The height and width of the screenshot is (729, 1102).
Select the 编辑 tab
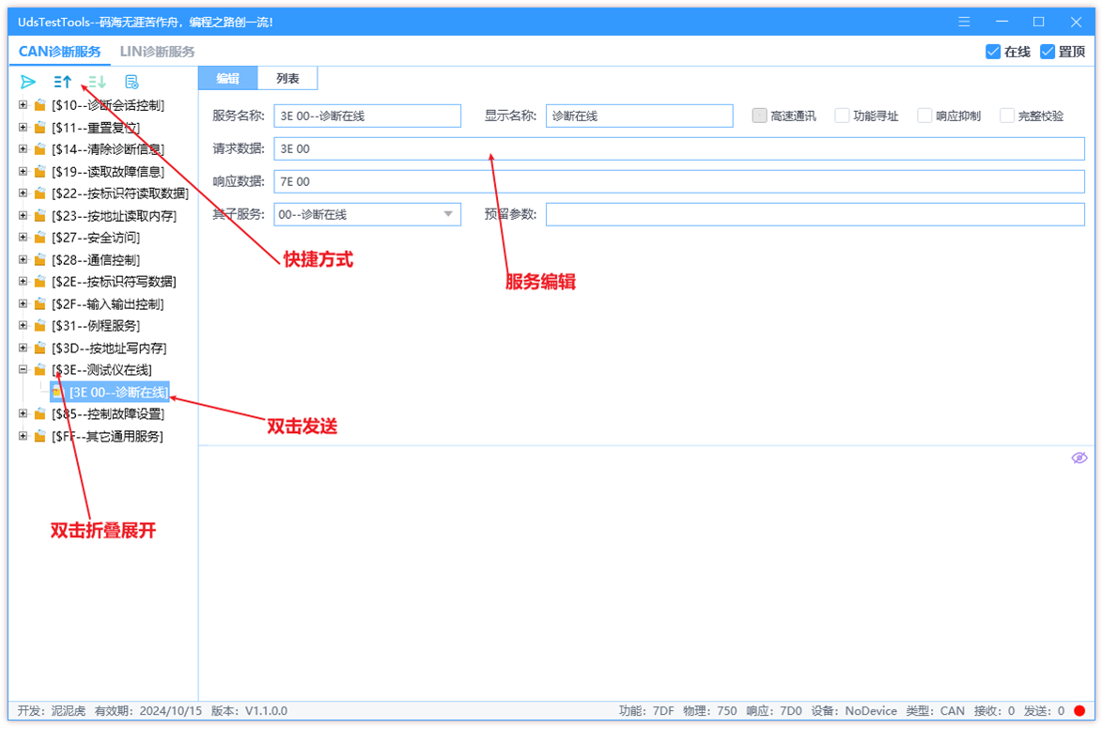(x=227, y=78)
